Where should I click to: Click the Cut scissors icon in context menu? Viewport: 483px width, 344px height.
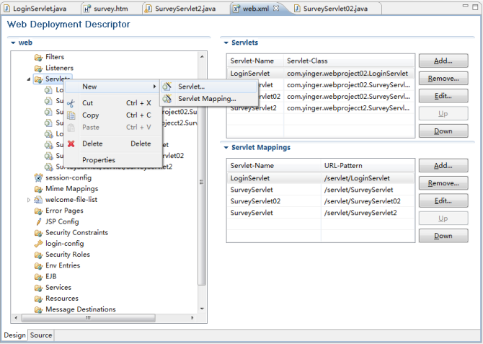pos(71,103)
